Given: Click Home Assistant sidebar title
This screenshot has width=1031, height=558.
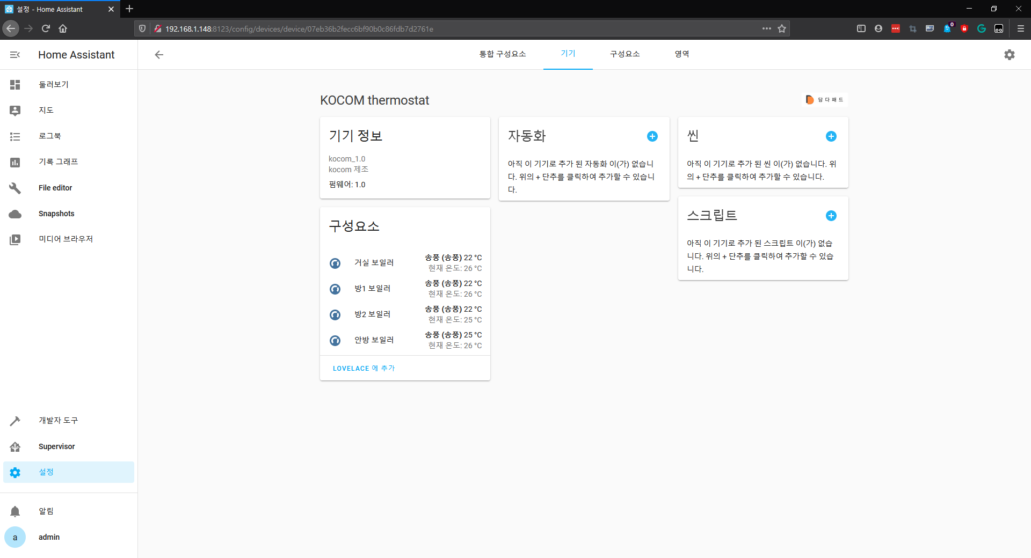Looking at the screenshot, I should 76,55.
